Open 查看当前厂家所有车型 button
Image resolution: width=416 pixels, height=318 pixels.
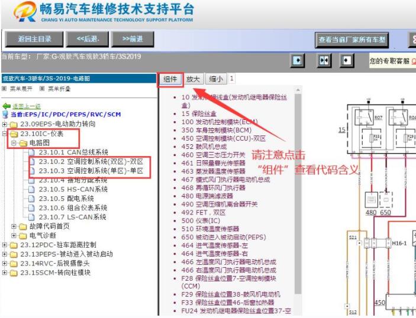[352, 40]
